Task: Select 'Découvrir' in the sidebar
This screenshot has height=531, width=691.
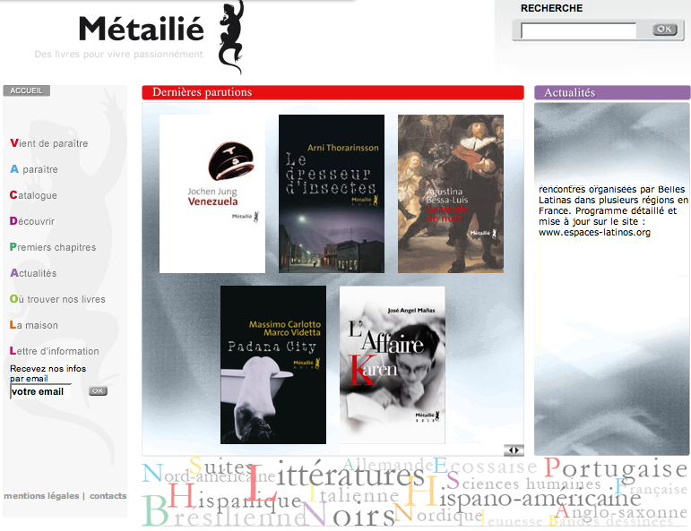Action: pos(32,221)
